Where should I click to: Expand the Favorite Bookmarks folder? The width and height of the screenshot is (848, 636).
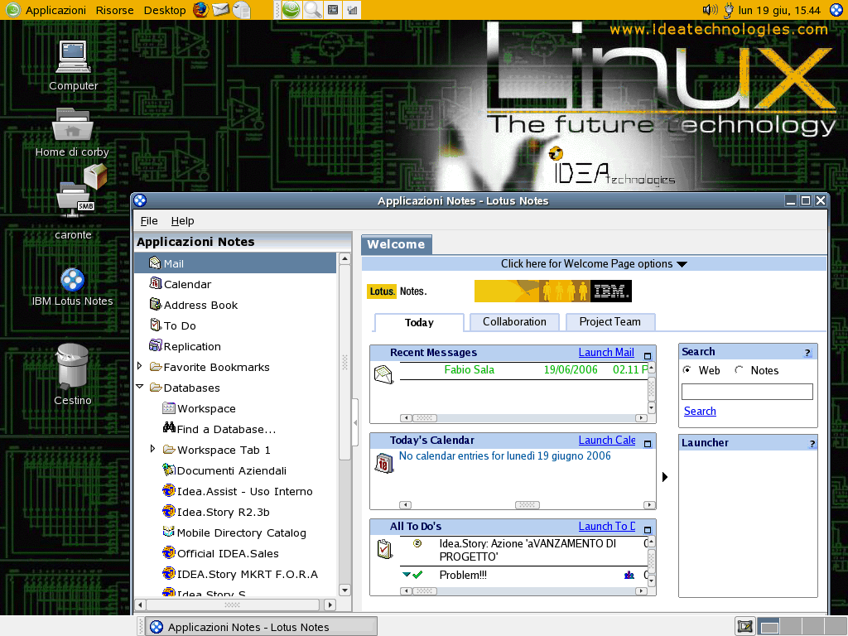coord(139,366)
